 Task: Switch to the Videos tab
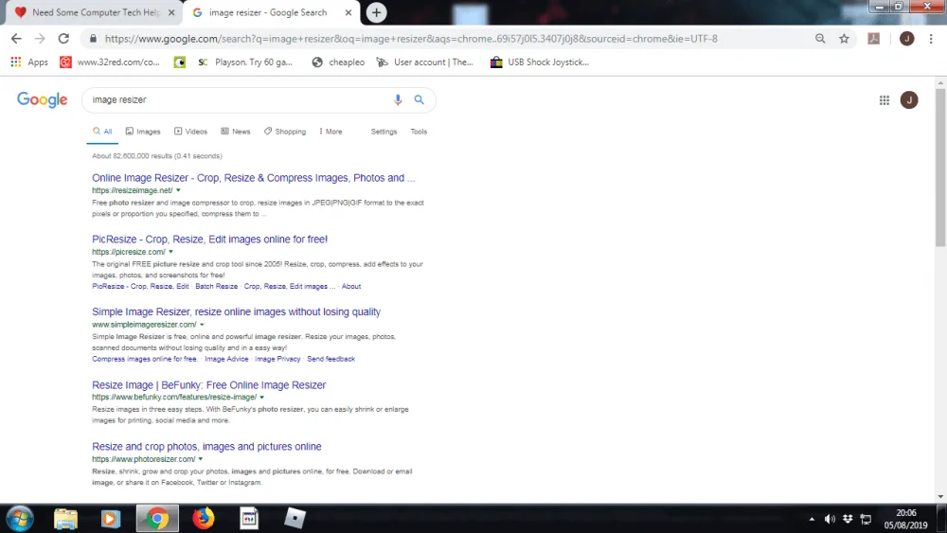click(191, 132)
